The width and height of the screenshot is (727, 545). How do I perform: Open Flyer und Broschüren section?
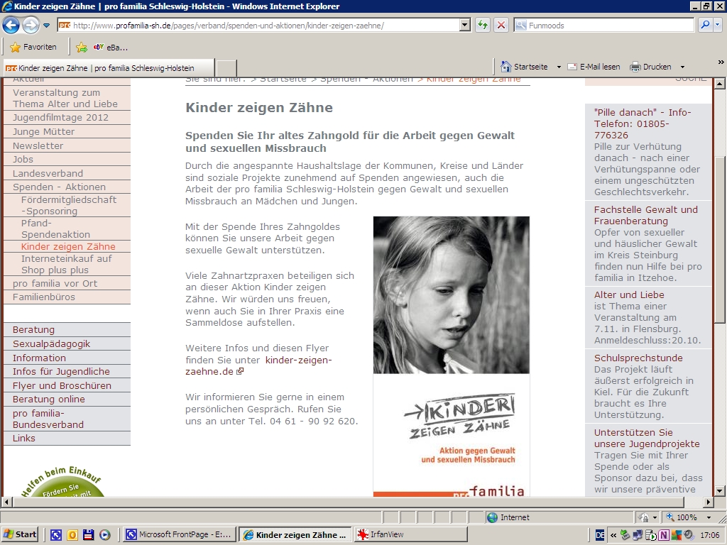(x=62, y=385)
